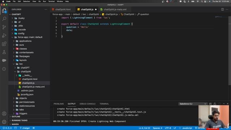Expand the .vscode folder

click(x=22, y=30)
